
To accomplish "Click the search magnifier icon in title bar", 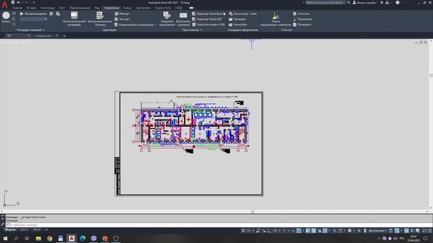I will pyautogui.click(x=349, y=3).
